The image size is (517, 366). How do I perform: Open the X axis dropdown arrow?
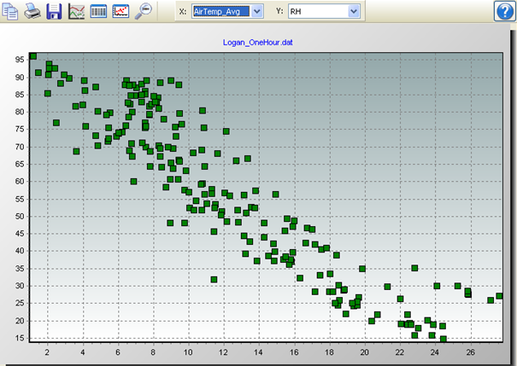[256, 12]
